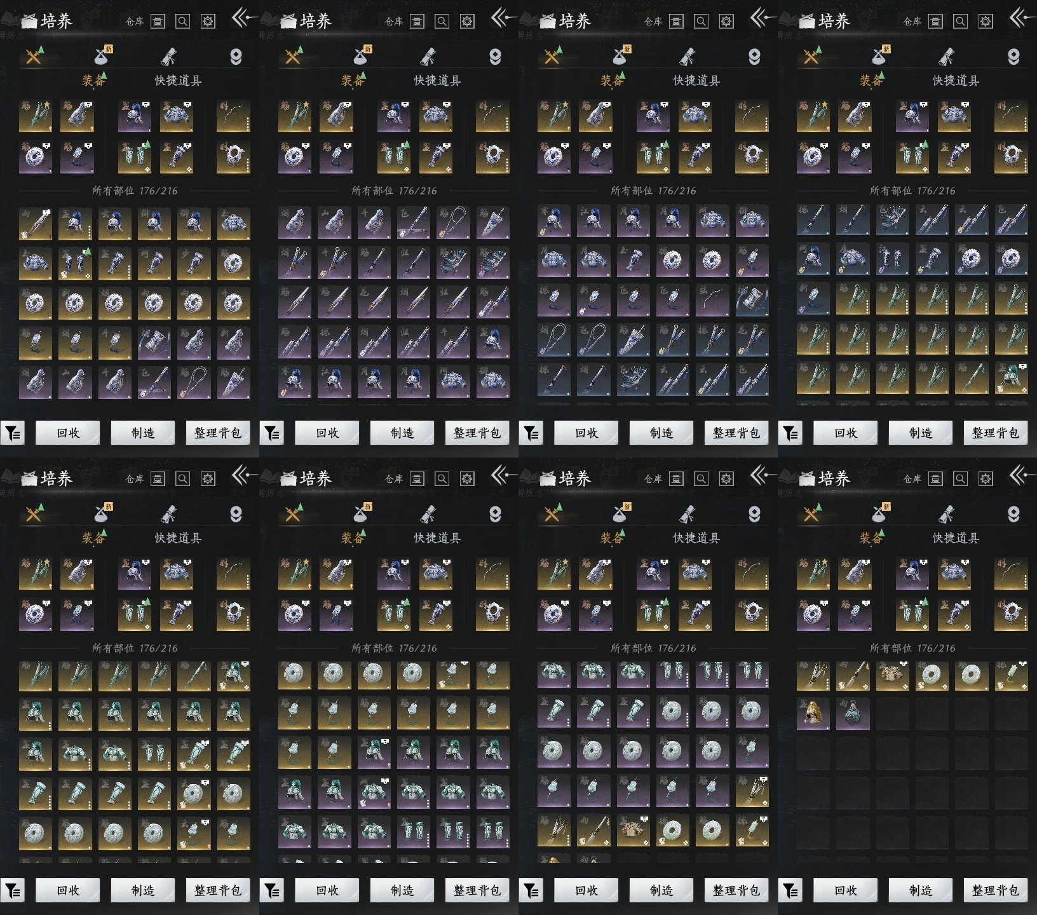This screenshot has height=915, width=1037.
Task: Click 制造 button in top-right panel
Action: tap(921, 433)
